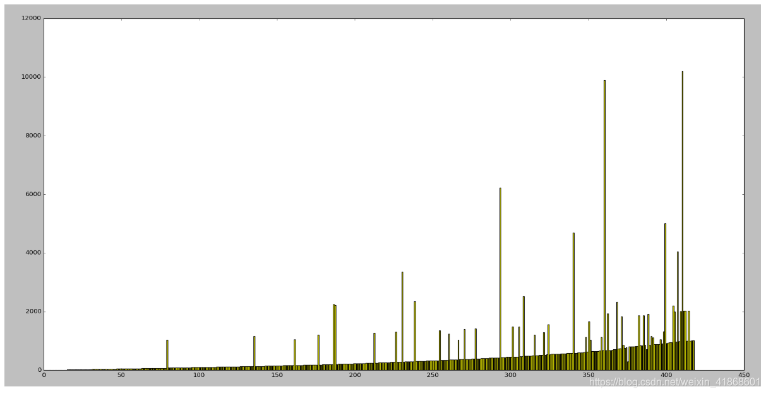Click the 300 x-axis tick label
This screenshot has height=394, width=766.
510,376
